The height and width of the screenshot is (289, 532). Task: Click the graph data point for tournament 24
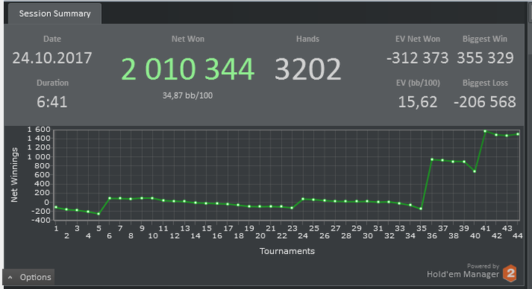[x=303, y=199]
